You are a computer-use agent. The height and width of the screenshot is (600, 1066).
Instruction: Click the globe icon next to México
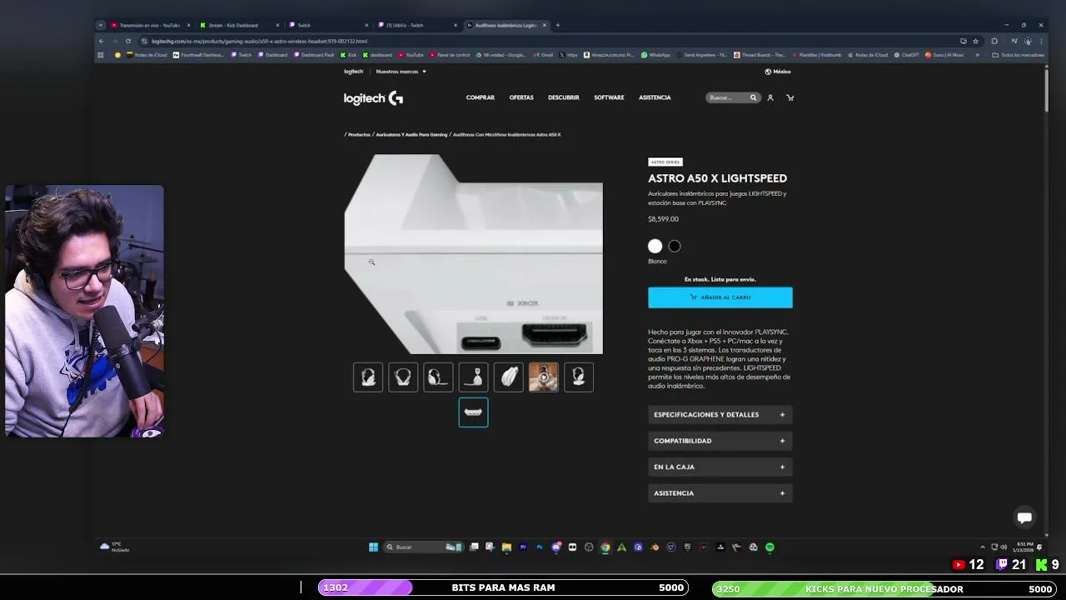coord(768,72)
